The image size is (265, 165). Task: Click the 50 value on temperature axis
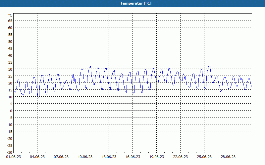(10, 42)
